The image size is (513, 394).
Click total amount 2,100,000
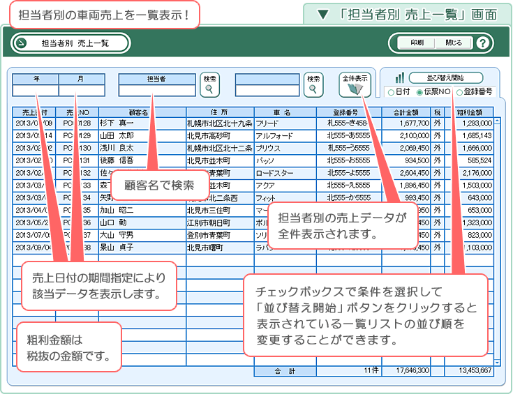click(x=414, y=136)
